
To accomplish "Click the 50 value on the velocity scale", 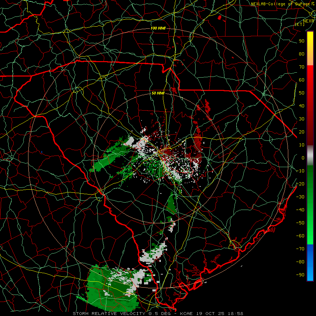I will click(302, 93).
